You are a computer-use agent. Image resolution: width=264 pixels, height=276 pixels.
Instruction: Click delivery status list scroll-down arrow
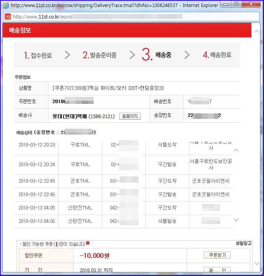pos(236,220)
